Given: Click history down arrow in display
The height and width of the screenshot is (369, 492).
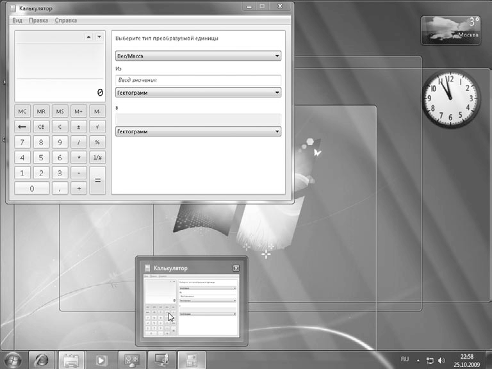Looking at the screenshot, I should 99,37.
